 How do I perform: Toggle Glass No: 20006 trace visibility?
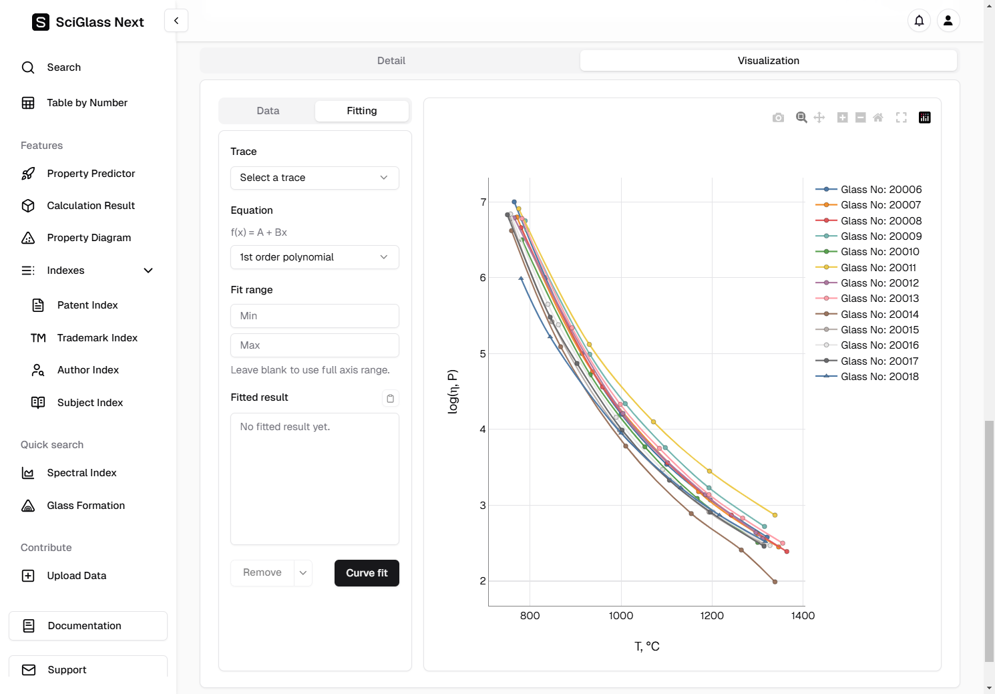[x=880, y=190]
